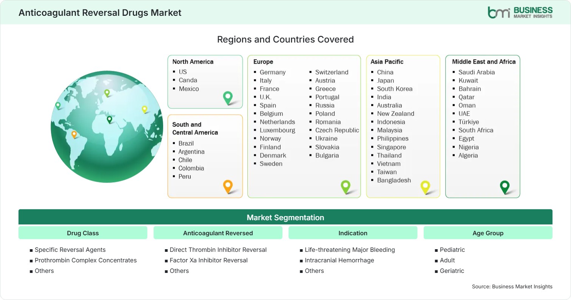This screenshot has height=300, width=571.
Task: Click 'Switzerland' in the Europe list
Action: [x=332, y=72]
